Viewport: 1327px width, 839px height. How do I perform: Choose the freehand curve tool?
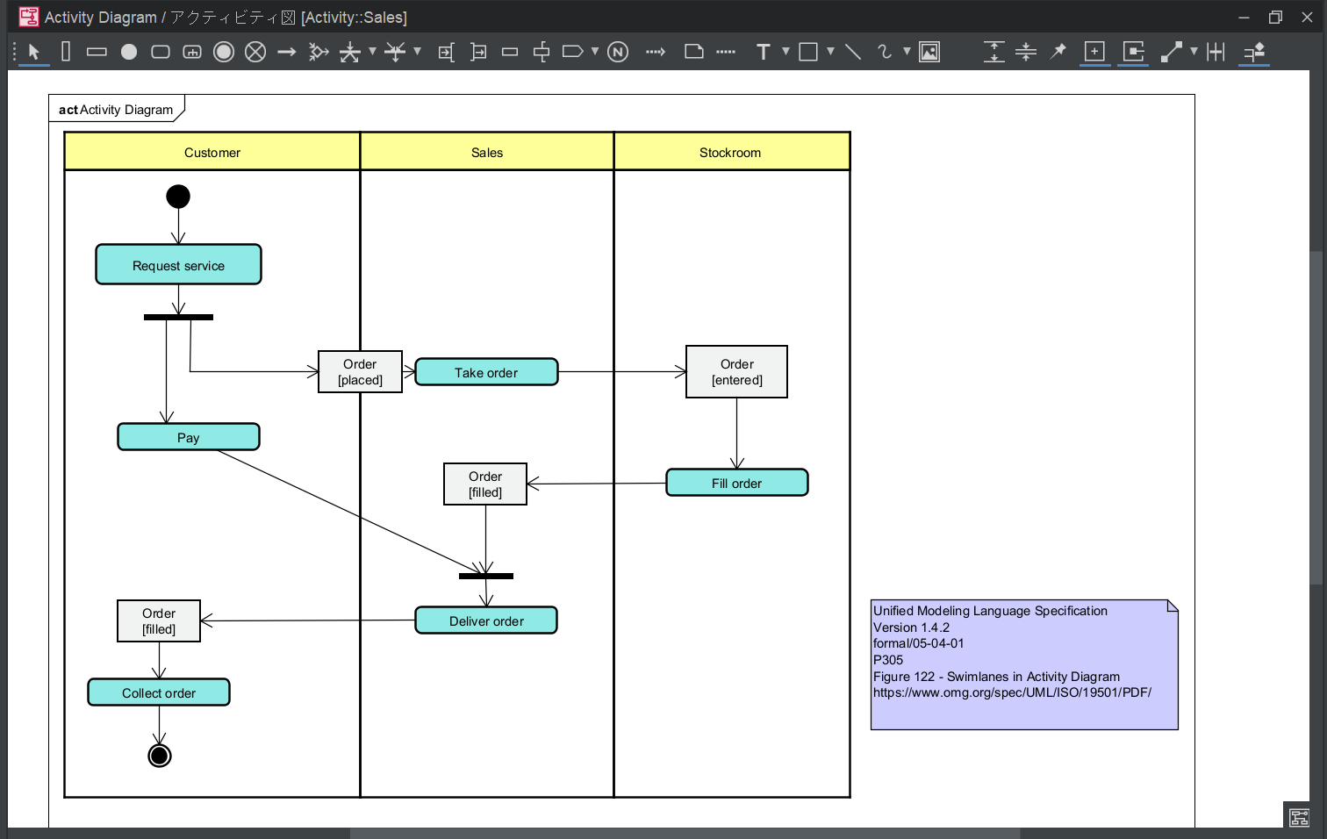884,52
